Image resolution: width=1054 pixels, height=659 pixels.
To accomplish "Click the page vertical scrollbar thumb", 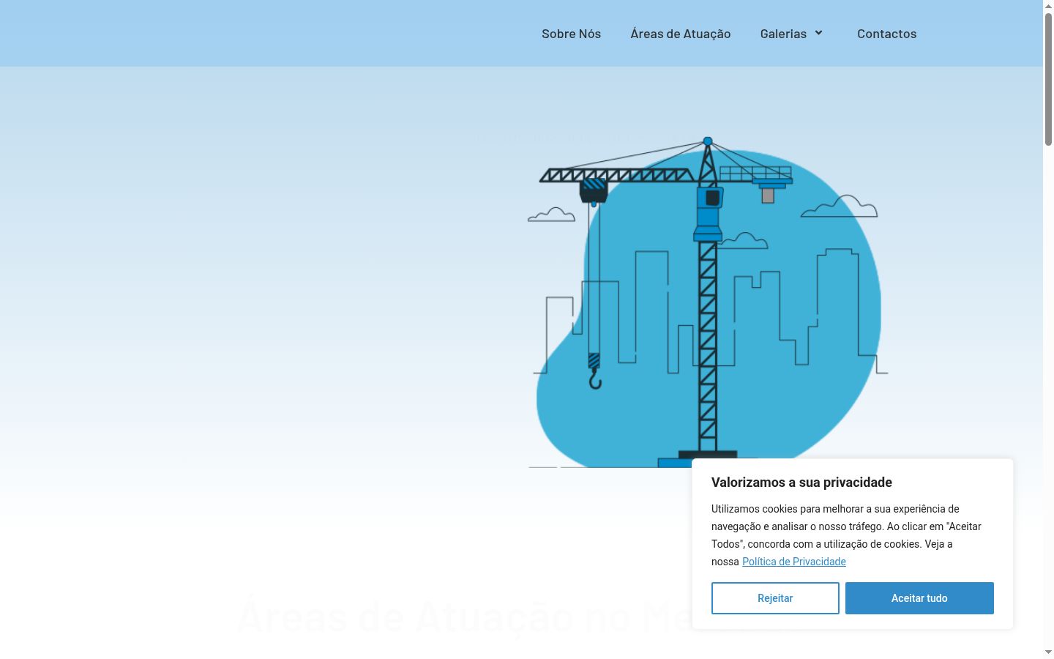I will click(1048, 79).
